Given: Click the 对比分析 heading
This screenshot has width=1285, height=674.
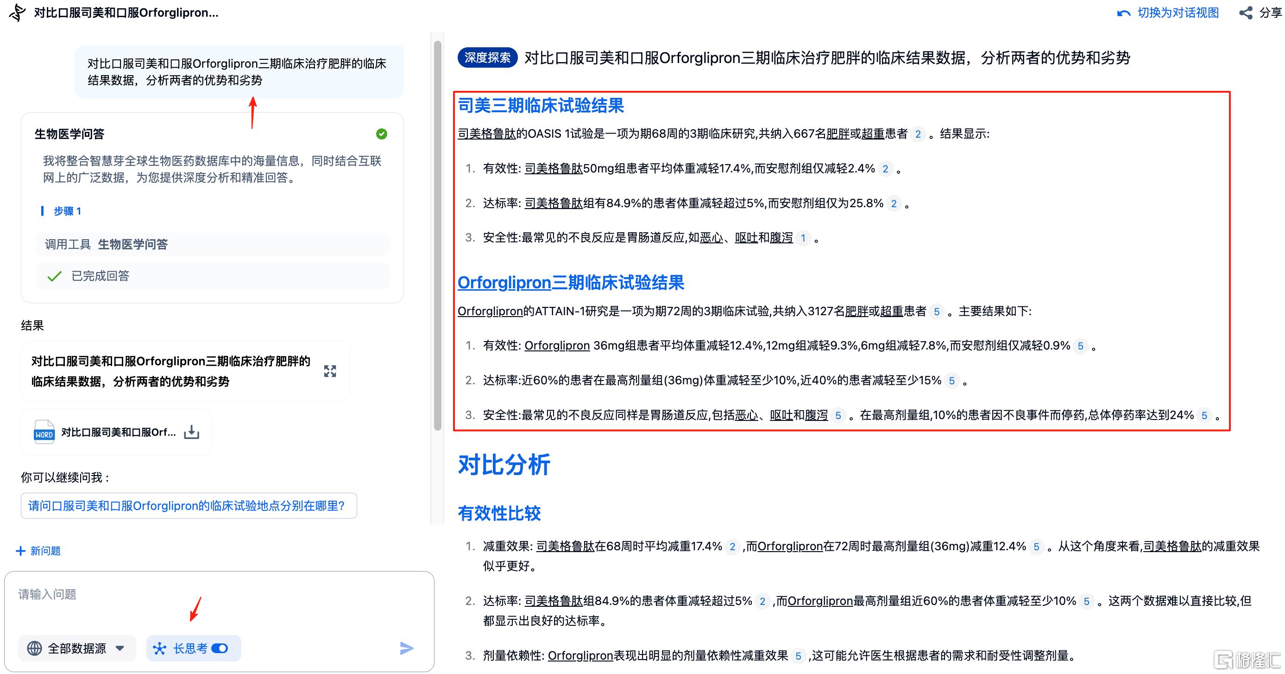Looking at the screenshot, I should click(x=504, y=465).
